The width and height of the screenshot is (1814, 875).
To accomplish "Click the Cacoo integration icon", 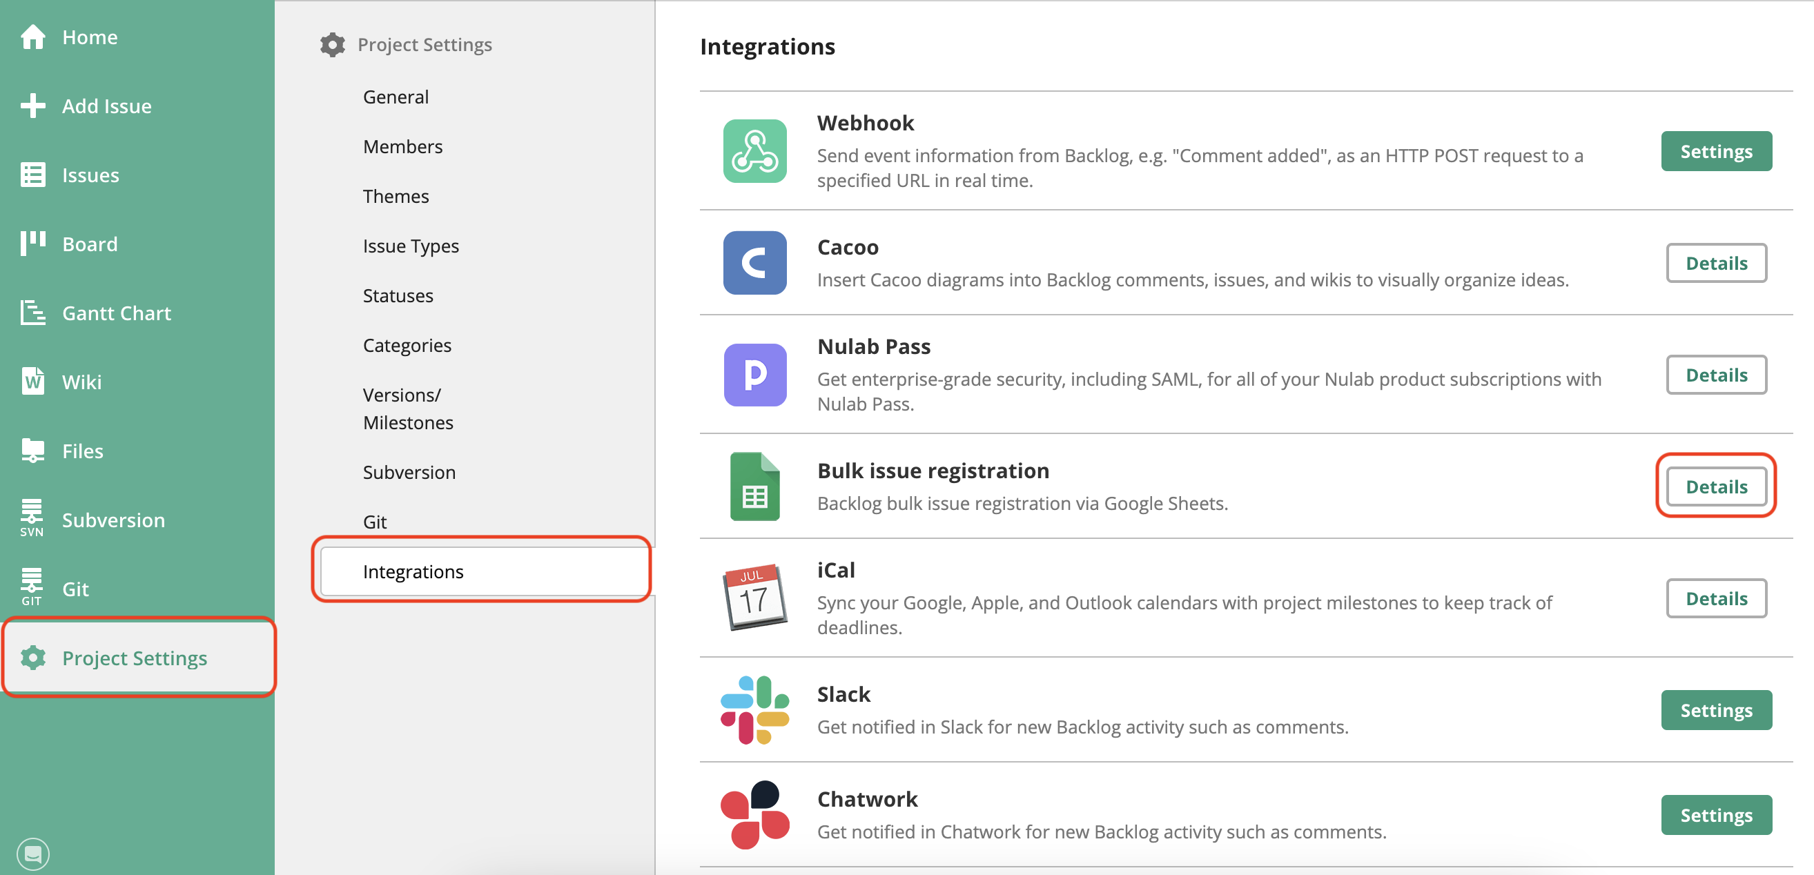I will 754,263.
